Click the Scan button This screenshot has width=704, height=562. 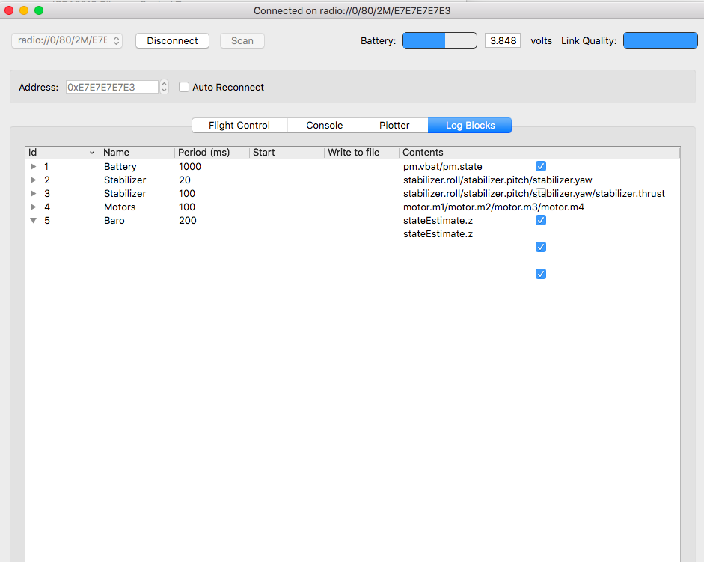point(242,41)
